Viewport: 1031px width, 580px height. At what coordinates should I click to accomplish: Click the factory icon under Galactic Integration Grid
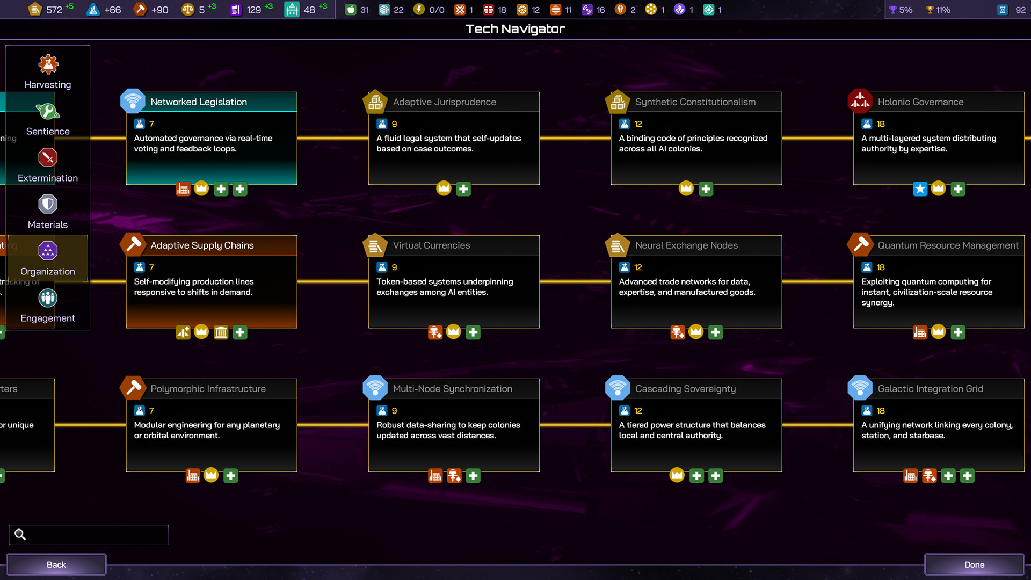tap(910, 476)
